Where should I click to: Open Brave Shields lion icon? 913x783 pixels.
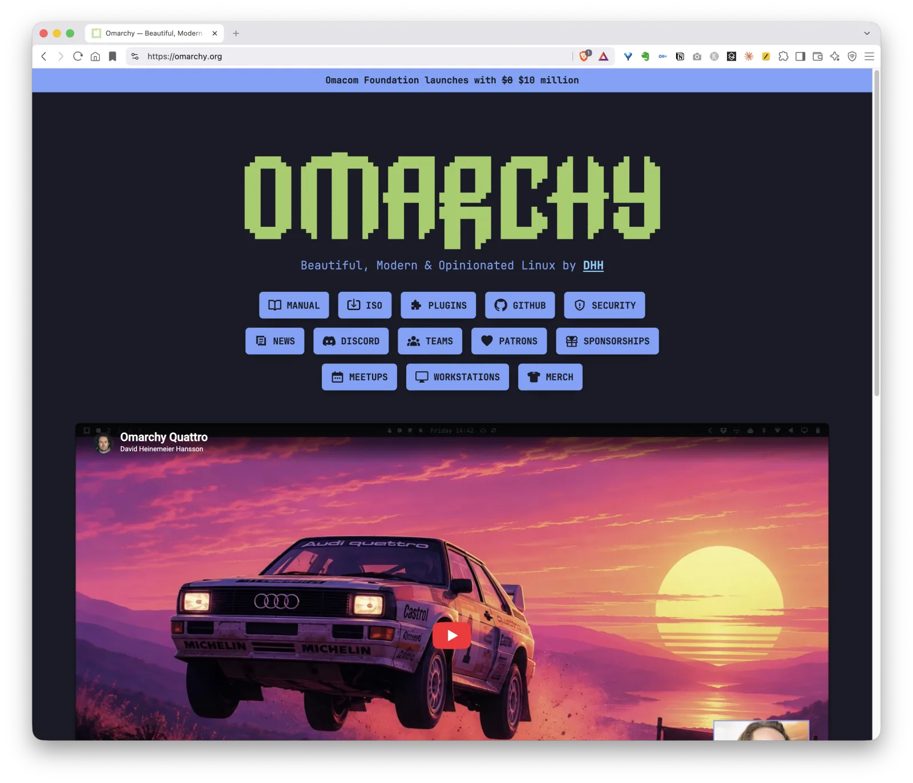coord(585,56)
